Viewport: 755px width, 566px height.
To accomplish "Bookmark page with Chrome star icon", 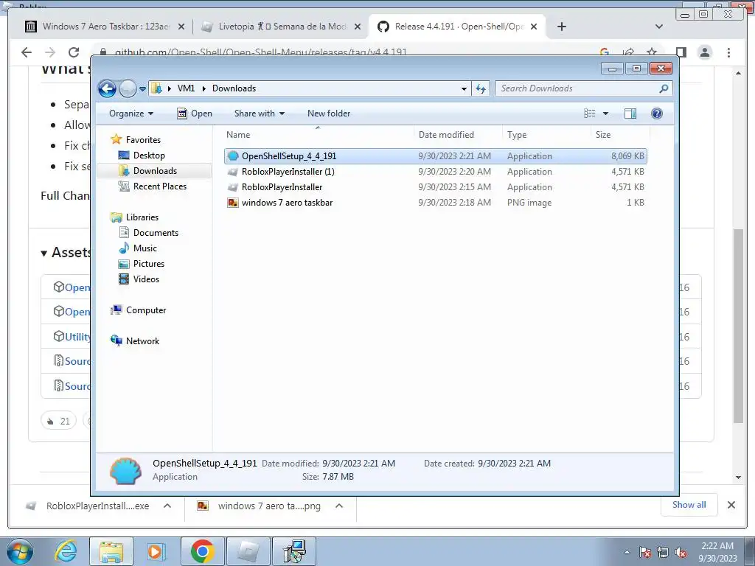I will tap(652, 52).
